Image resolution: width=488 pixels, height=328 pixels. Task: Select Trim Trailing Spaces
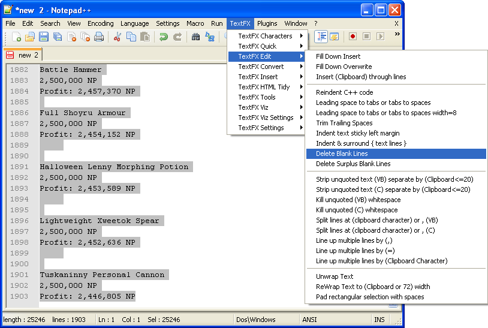coord(396,123)
